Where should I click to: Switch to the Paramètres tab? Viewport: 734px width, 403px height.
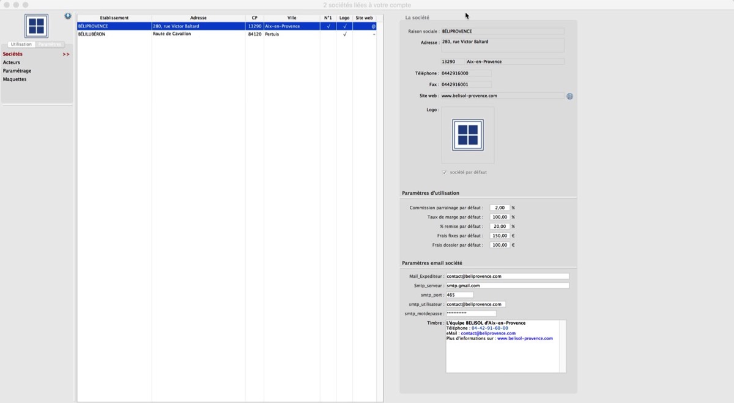pyautogui.click(x=50, y=45)
